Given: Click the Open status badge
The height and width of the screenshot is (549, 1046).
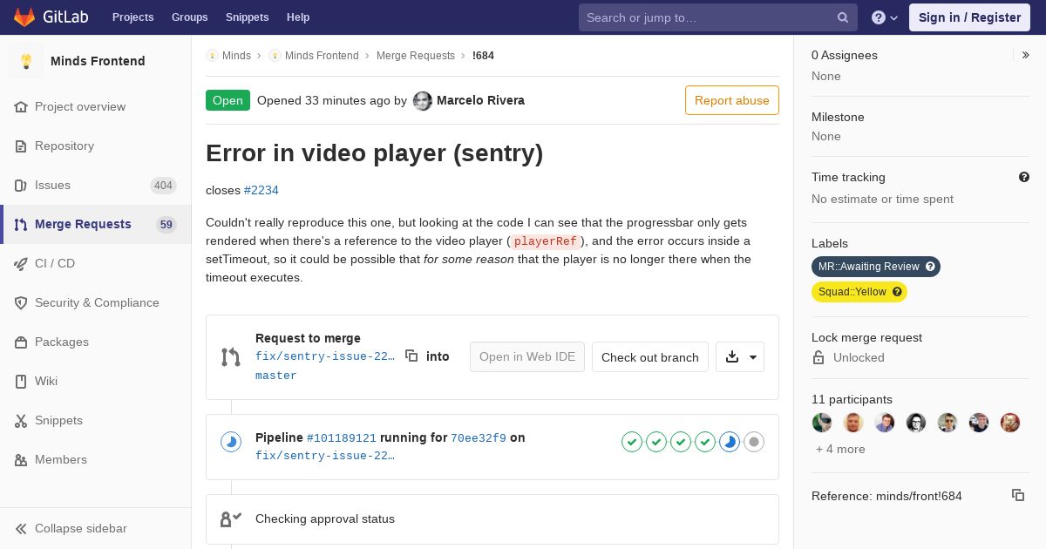Looking at the screenshot, I should tap(228, 100).
